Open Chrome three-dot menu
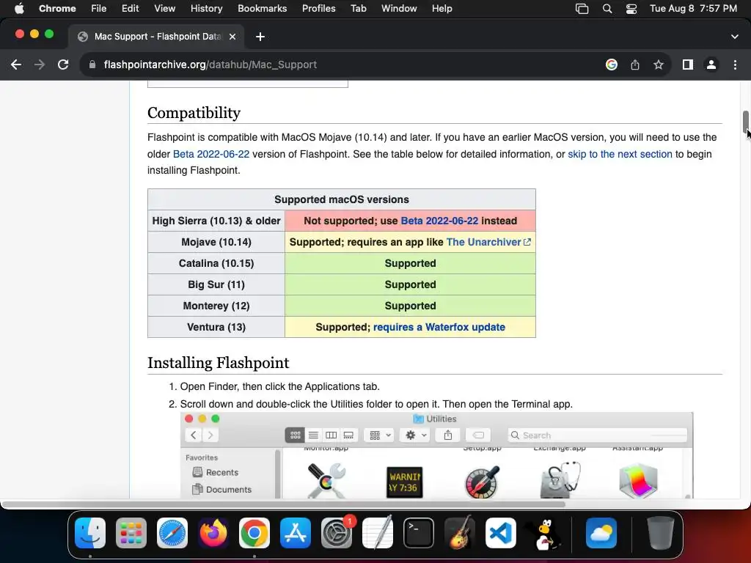The image size is (751, 563). click(x=735, y=65)
